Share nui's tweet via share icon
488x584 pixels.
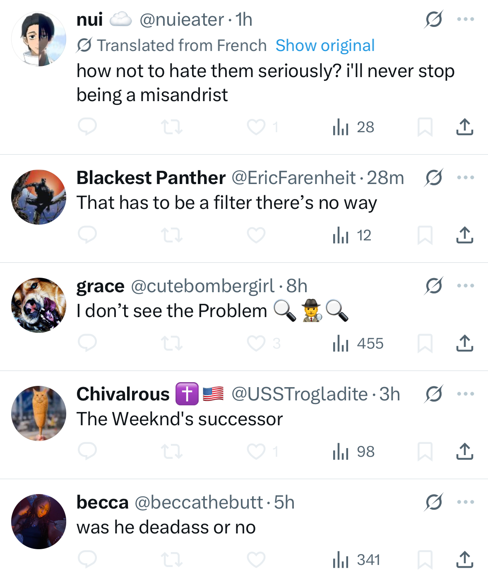[x=464, y=127]
